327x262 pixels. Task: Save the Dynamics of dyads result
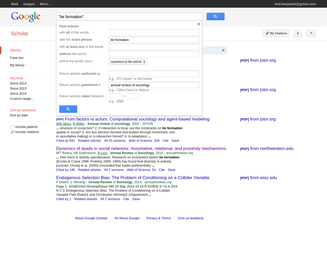(171, 170)
